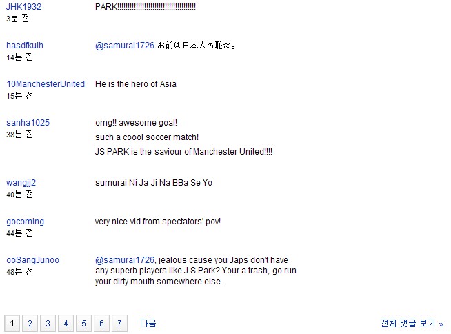Viewport: 451px width, 334px height.
Task: Go to comments page 7
Action: tap(119, 324)
